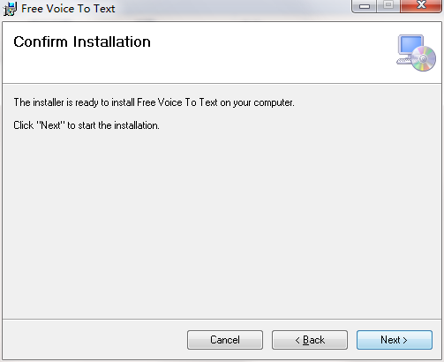Close the installer with the red X
The height and width of the screenshot is (362, 444).
[x=421, y=6]
